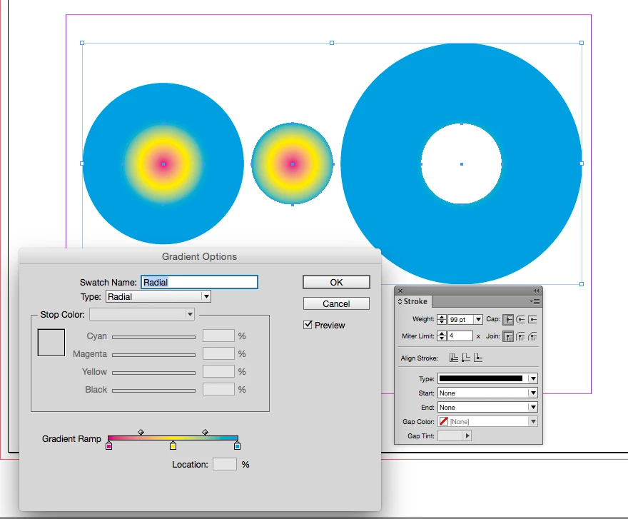Select the Butt Cap stroke icon
The image size is (628, 519).
[508, 319]
